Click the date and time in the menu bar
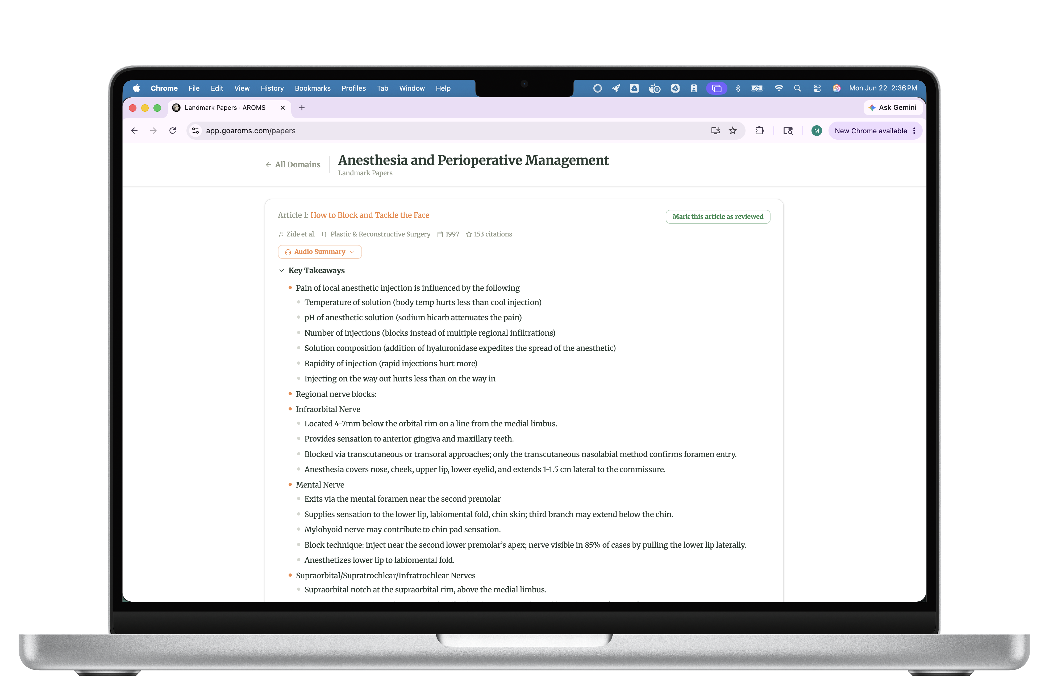 [x=883, y=88]
